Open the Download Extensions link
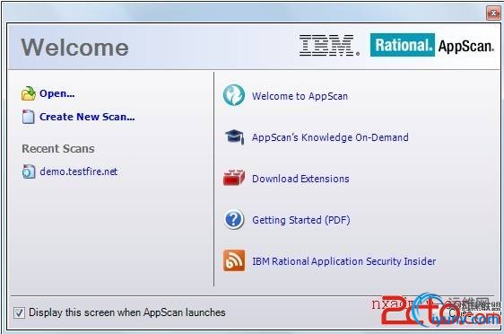 point(300,179)
